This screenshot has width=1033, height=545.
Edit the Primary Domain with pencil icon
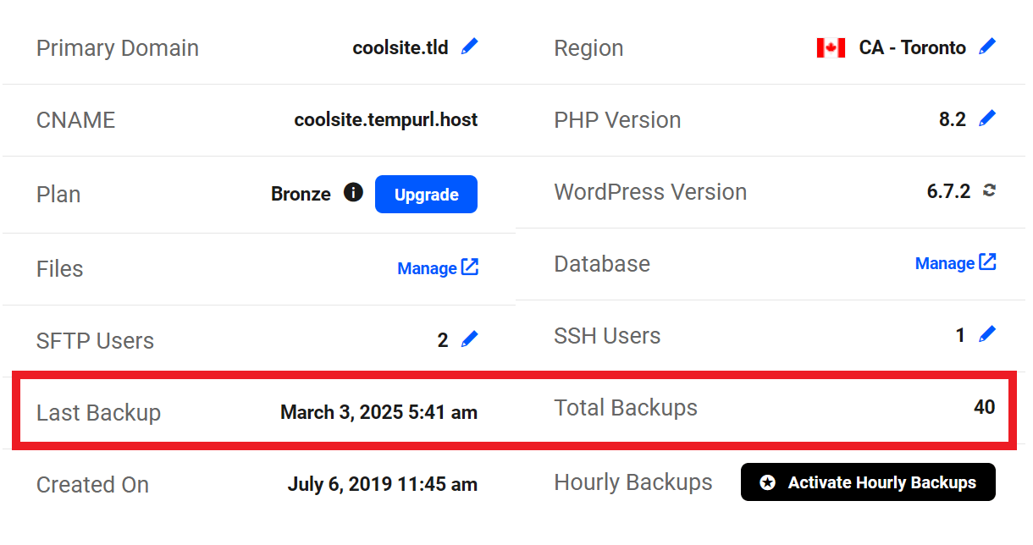(469, 47)
